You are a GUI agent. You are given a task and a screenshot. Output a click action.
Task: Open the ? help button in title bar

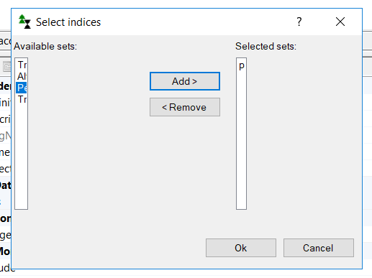[299, 22]
